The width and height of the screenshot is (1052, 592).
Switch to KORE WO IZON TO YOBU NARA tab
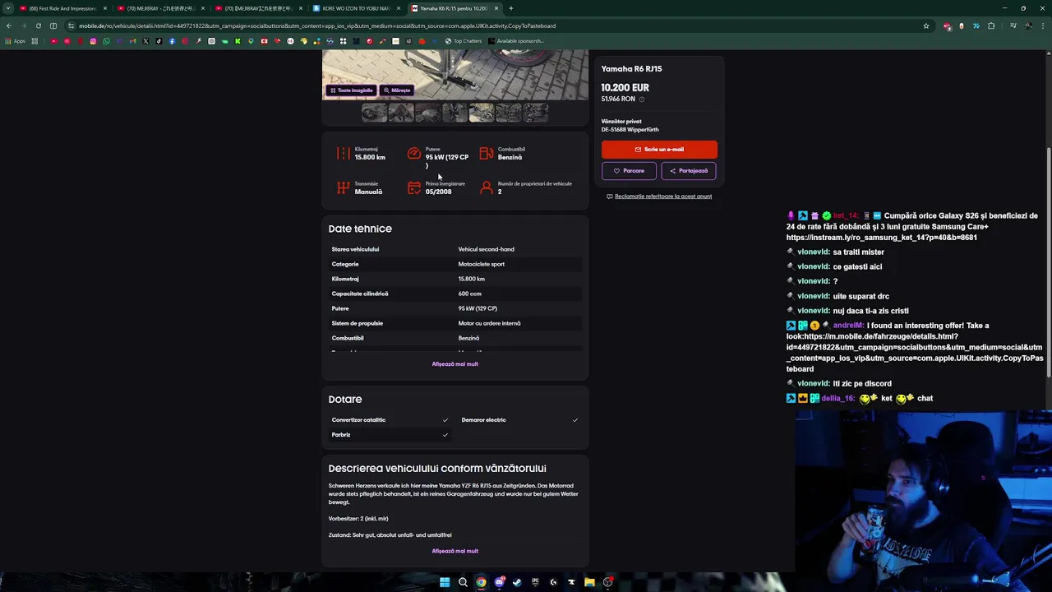point(357,8)
